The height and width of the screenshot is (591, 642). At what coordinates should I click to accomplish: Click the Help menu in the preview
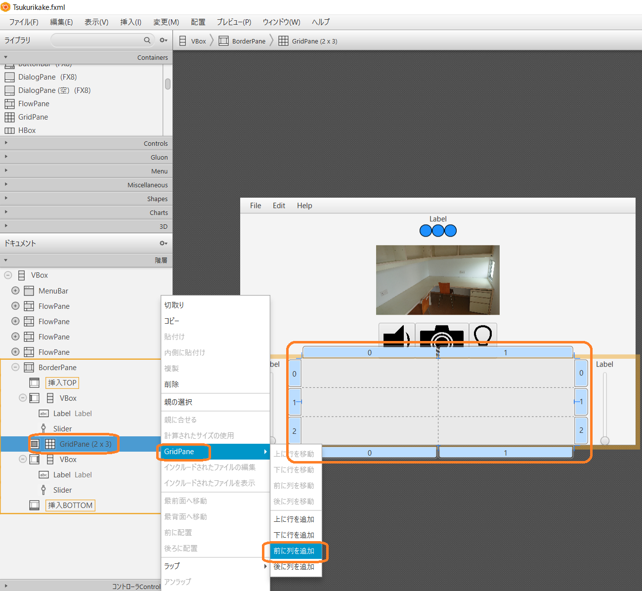pyautogui.click(x=304, y=206)
